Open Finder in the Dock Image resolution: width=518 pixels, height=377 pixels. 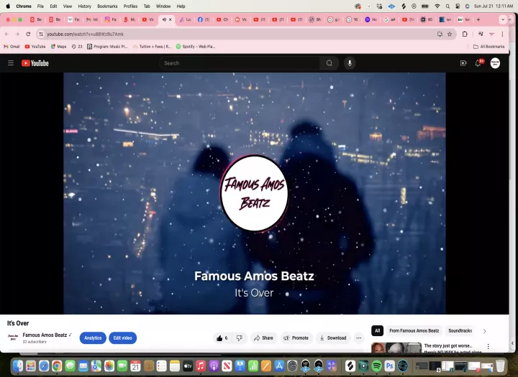point(18,366)
